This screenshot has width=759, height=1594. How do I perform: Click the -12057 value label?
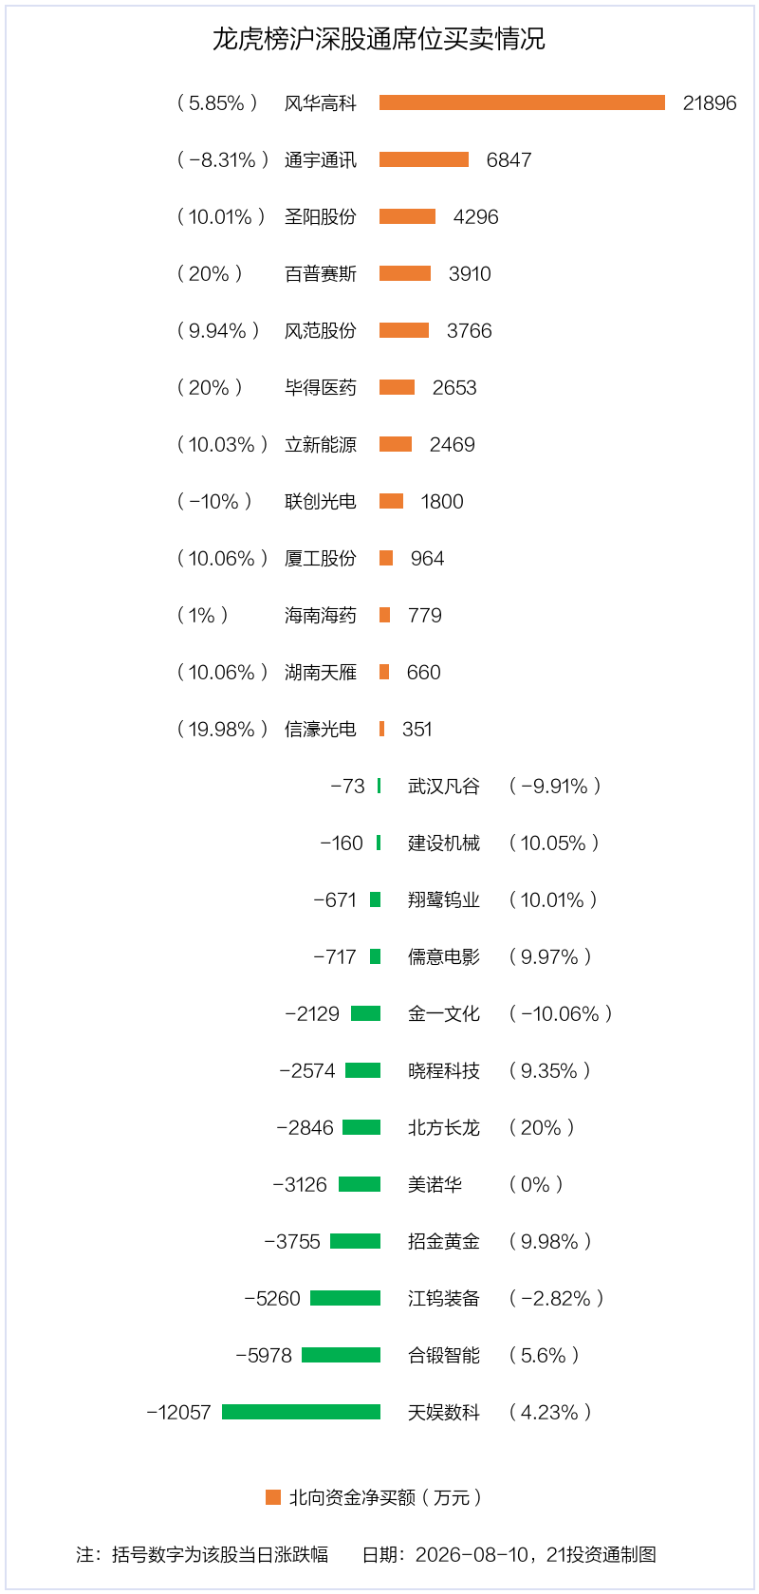click(178, 1412)
